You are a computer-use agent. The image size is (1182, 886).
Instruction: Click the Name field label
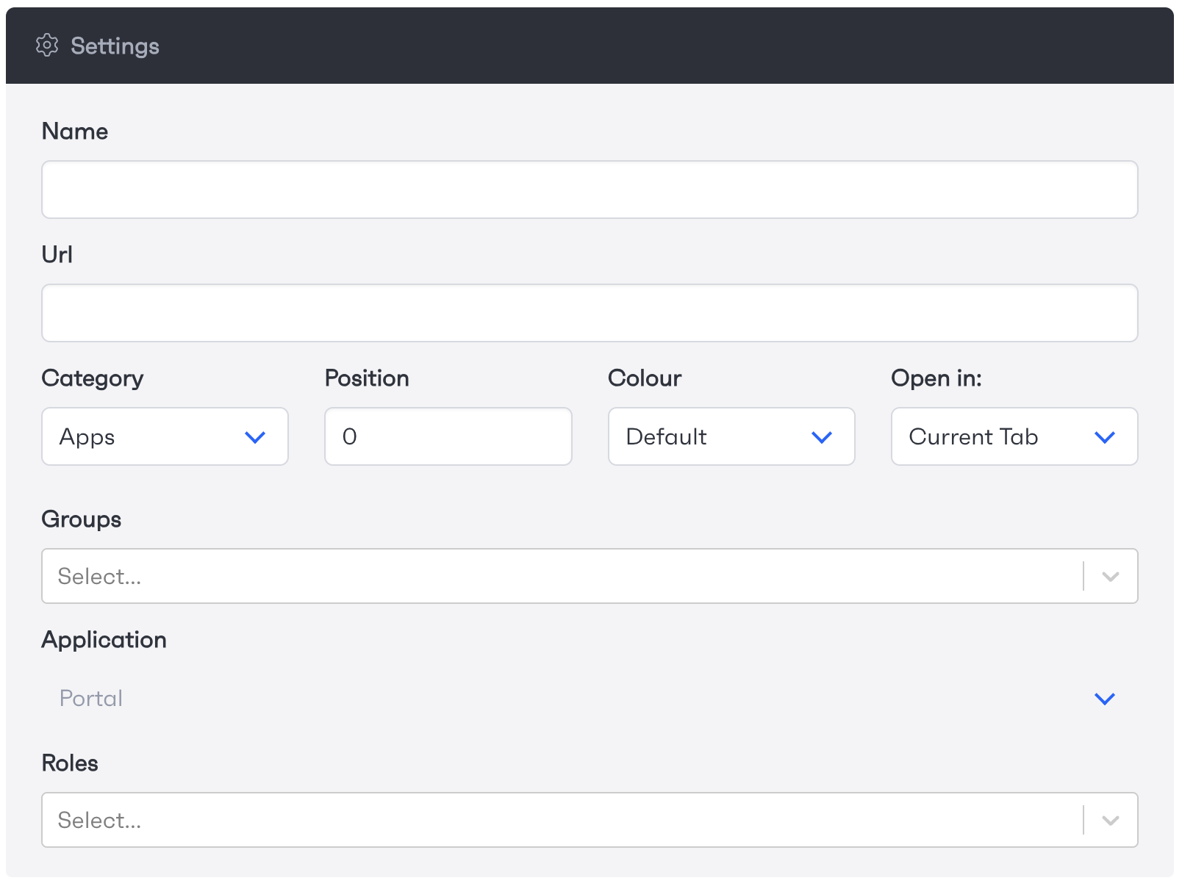pos(75,132)
